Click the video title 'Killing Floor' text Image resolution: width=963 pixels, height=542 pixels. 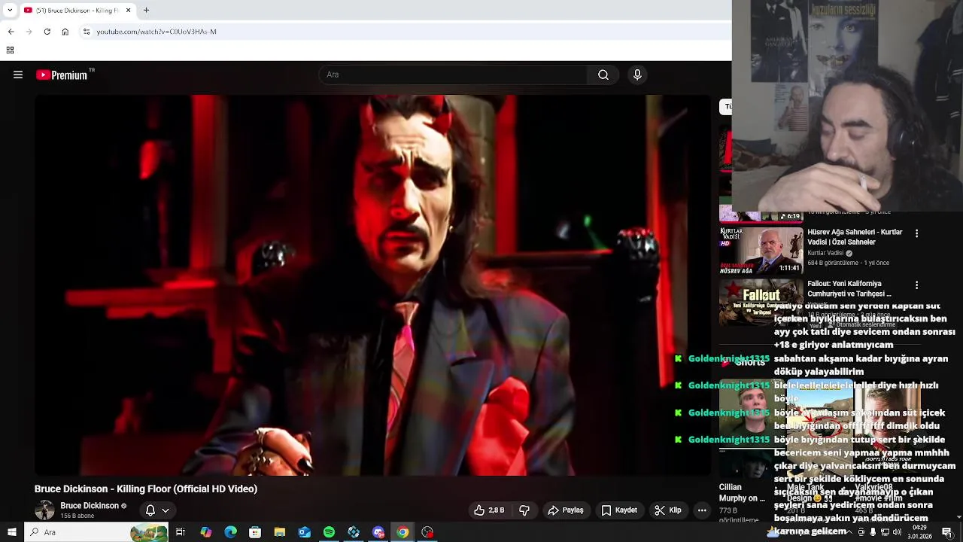click(145, 489)
